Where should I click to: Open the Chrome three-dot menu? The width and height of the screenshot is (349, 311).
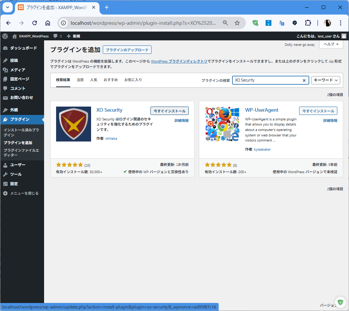click(341, 23)
